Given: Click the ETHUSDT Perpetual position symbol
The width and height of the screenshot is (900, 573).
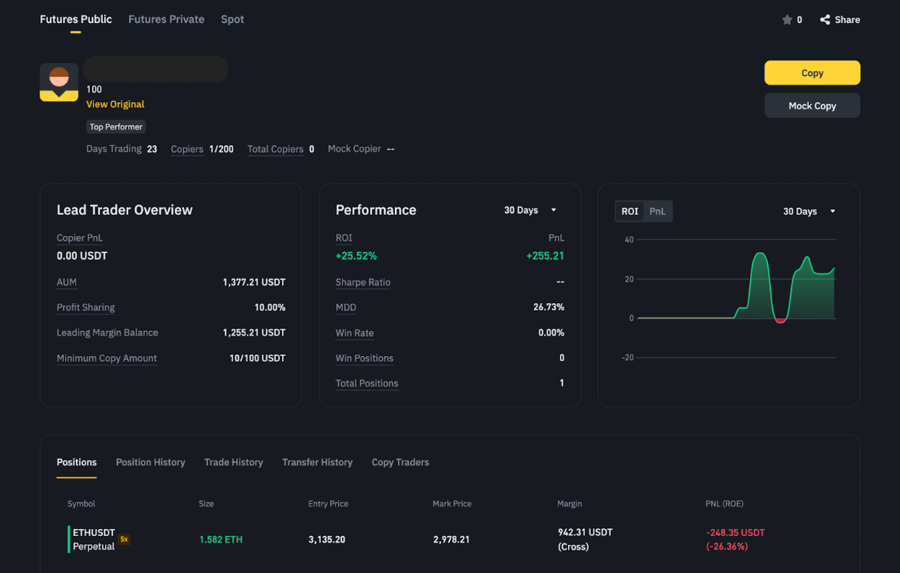Looking at the screenshot, I should (x=93, y=539).
